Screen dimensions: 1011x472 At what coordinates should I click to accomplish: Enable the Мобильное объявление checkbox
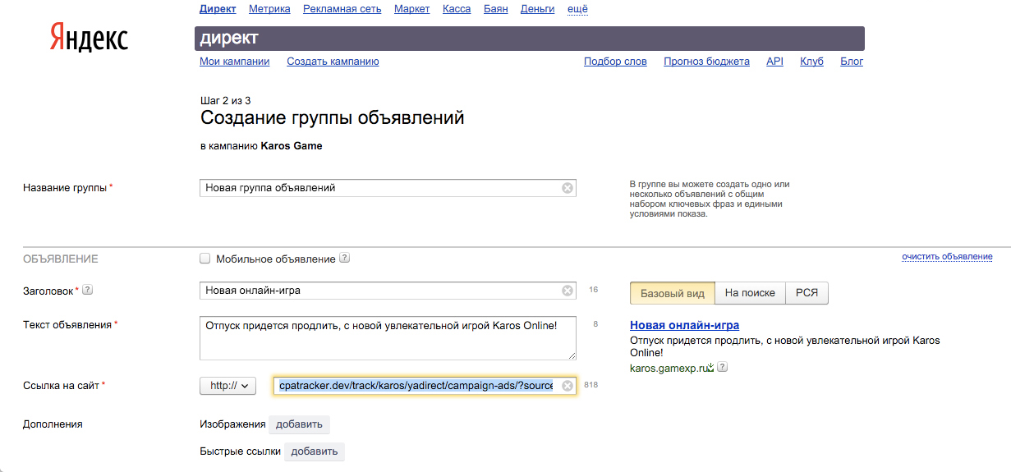coord(205,259)
